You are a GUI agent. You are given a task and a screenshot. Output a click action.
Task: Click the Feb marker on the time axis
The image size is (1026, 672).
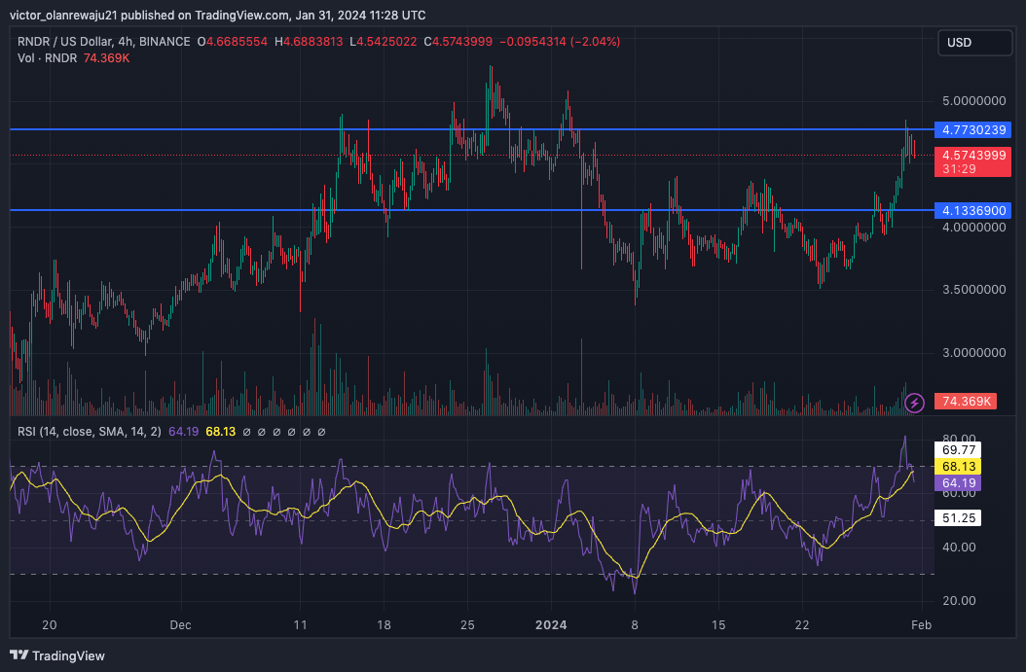[921, 625]
